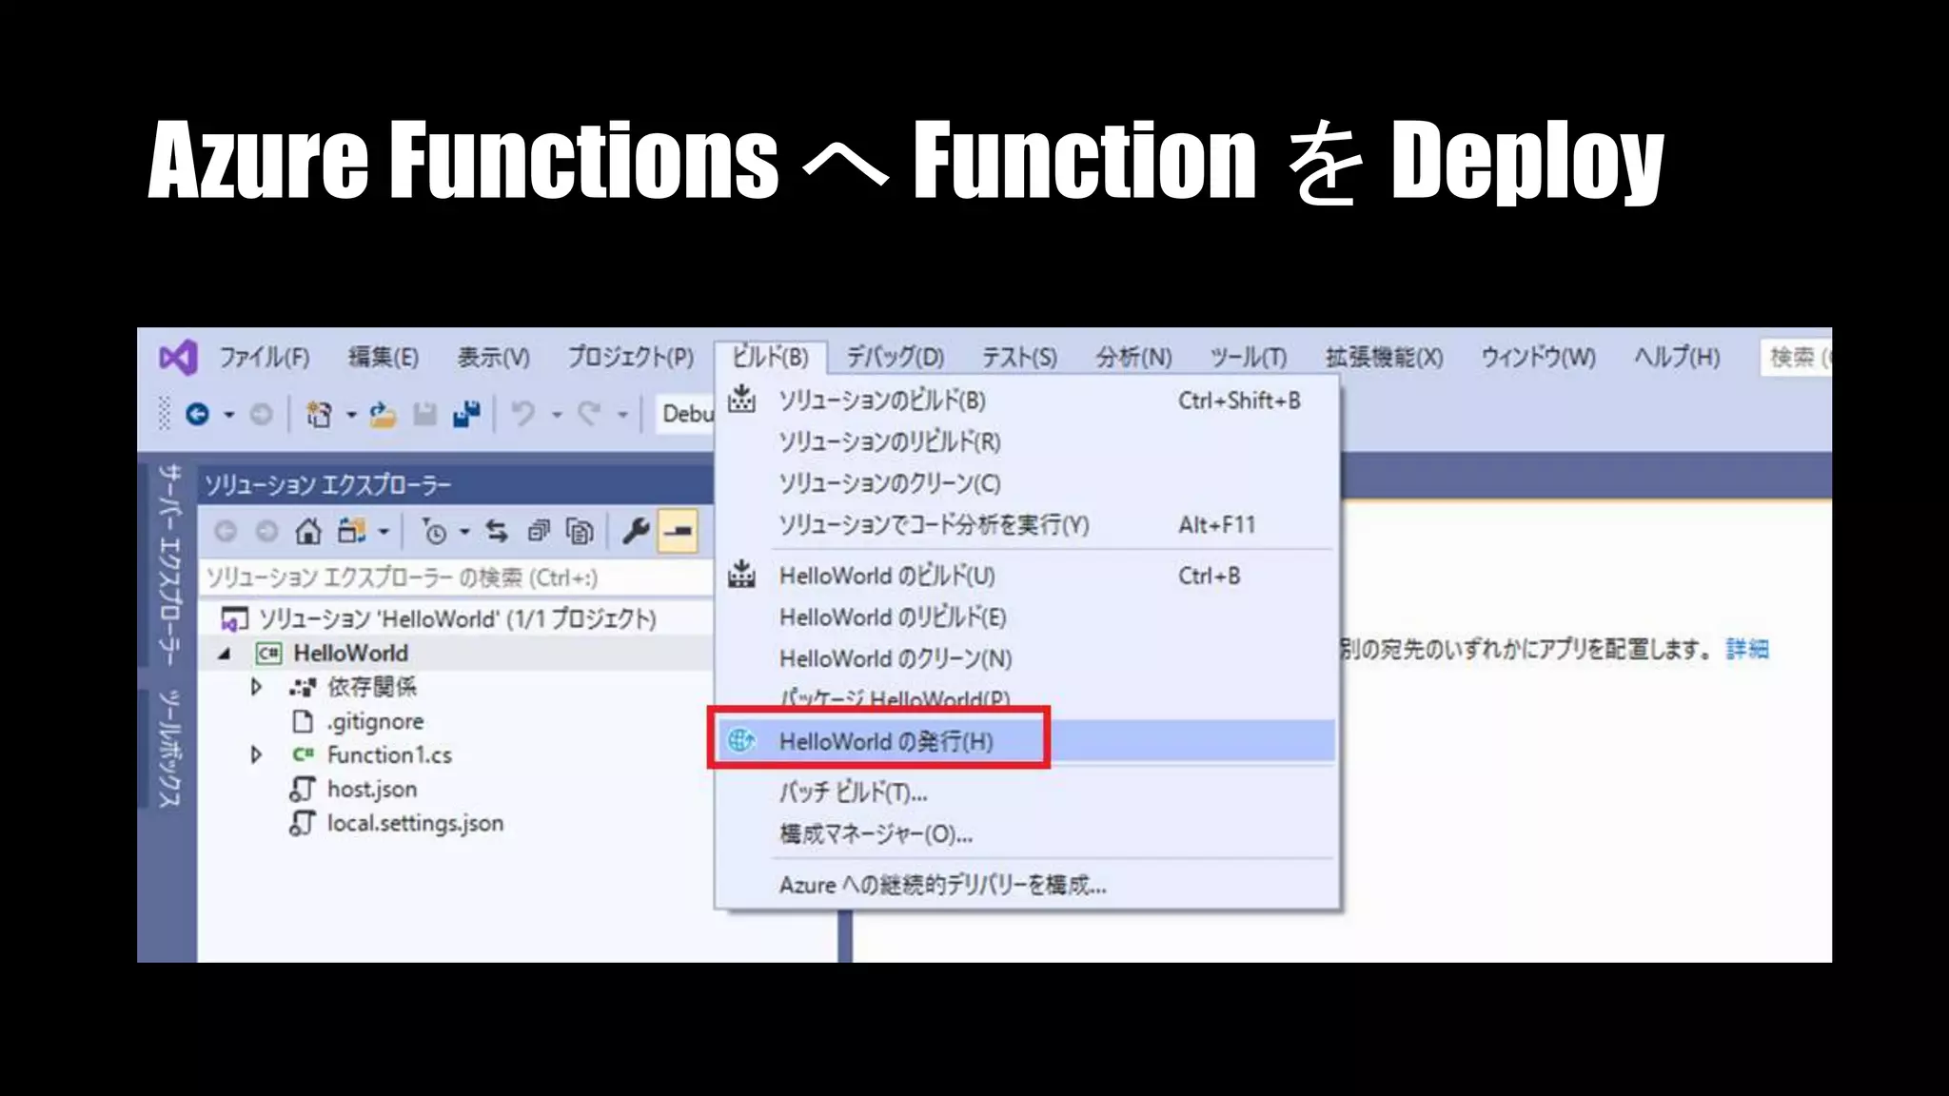Click Solution Explorer's greyed back arrow

point(226,531)
